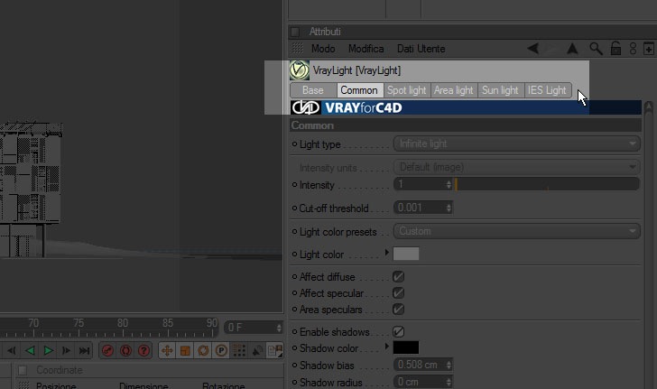
Task: Open the Dati Utente menu
Action: pyautogui.click(x=421, y=49)
